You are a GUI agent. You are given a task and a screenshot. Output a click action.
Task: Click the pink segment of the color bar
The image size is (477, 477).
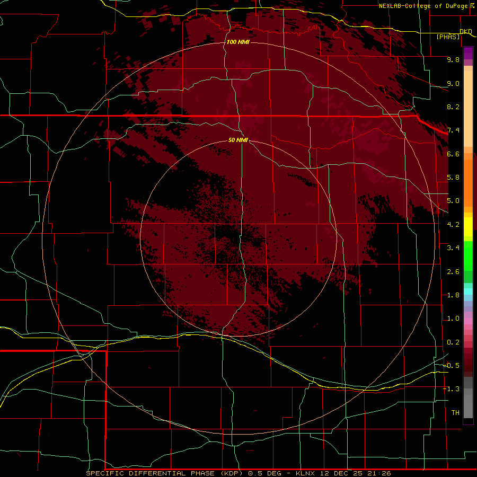pos(468,321)
